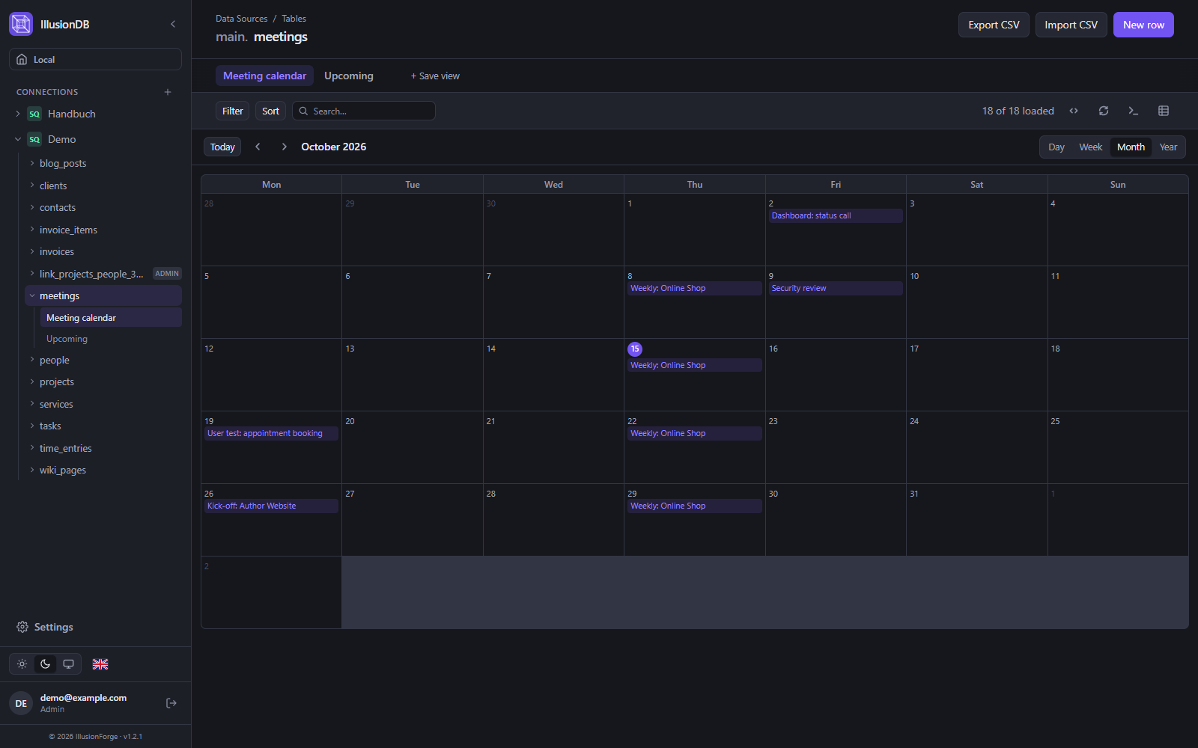
Task: Switch to the table grid view icon
Action: 1164,111
